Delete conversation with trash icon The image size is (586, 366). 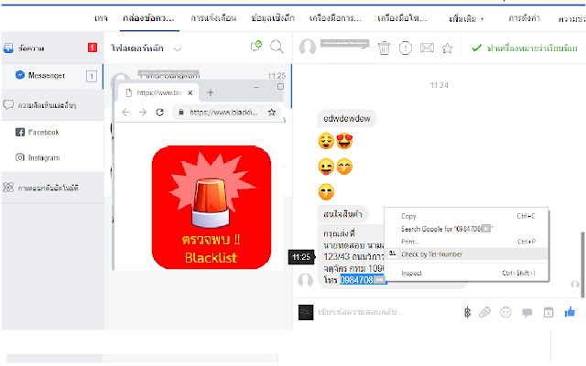[x=384, y=48]
